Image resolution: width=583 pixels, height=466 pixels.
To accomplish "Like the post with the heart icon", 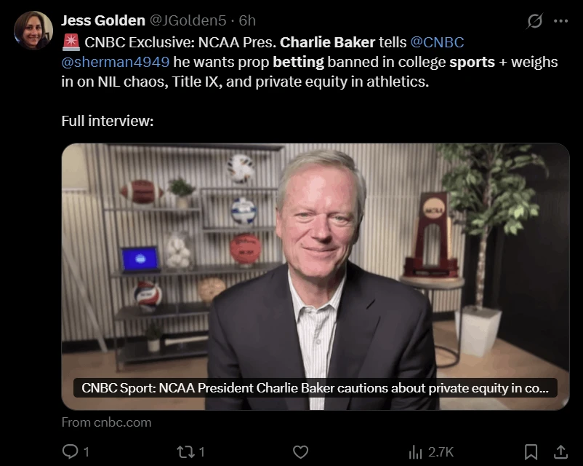I will [x=301, y=451].
